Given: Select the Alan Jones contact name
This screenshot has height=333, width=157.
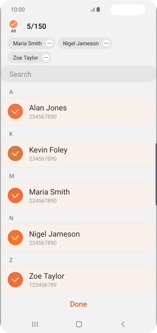Looking at the screenshot, I should 48,108.
